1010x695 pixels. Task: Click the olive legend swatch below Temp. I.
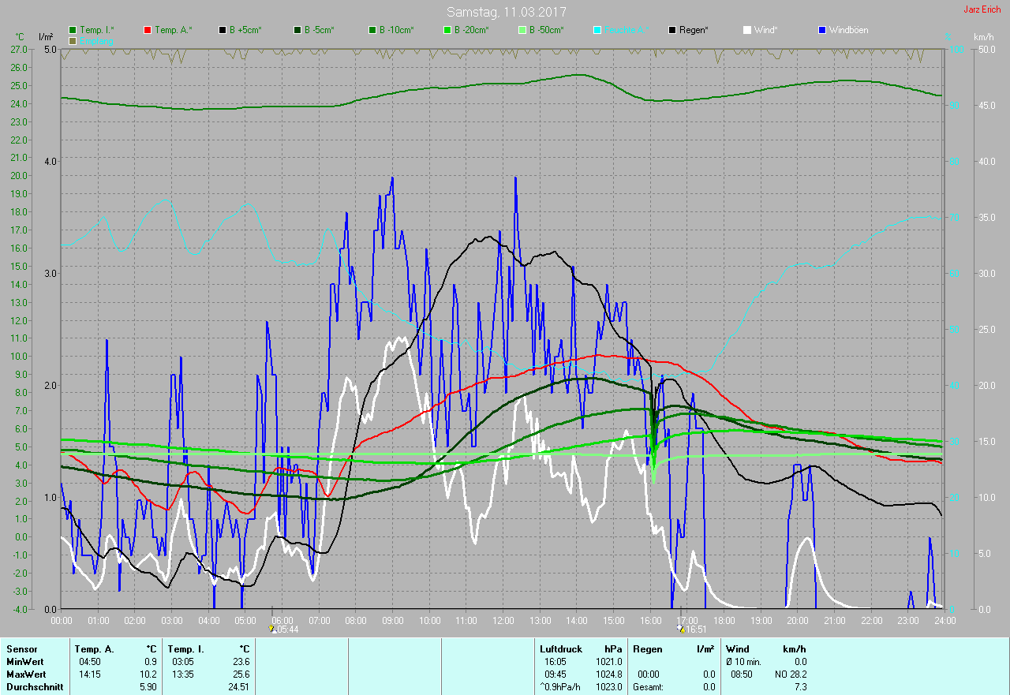click(73, 40)
